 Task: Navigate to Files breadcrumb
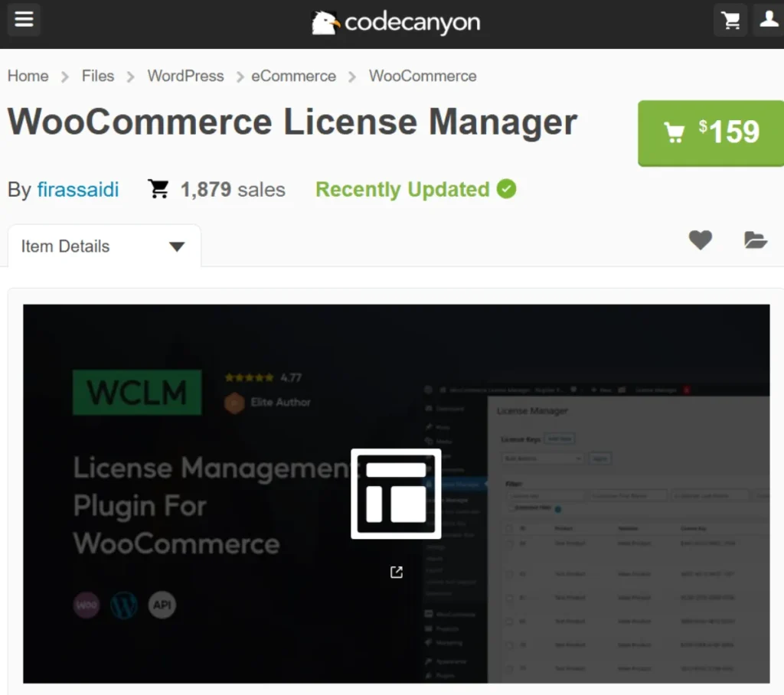pyautogui.click(x=98, y=76)
